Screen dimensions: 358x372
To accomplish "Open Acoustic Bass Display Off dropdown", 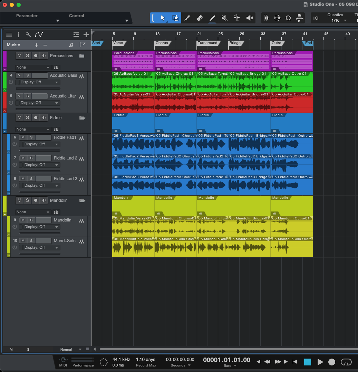I will [39, 82].
